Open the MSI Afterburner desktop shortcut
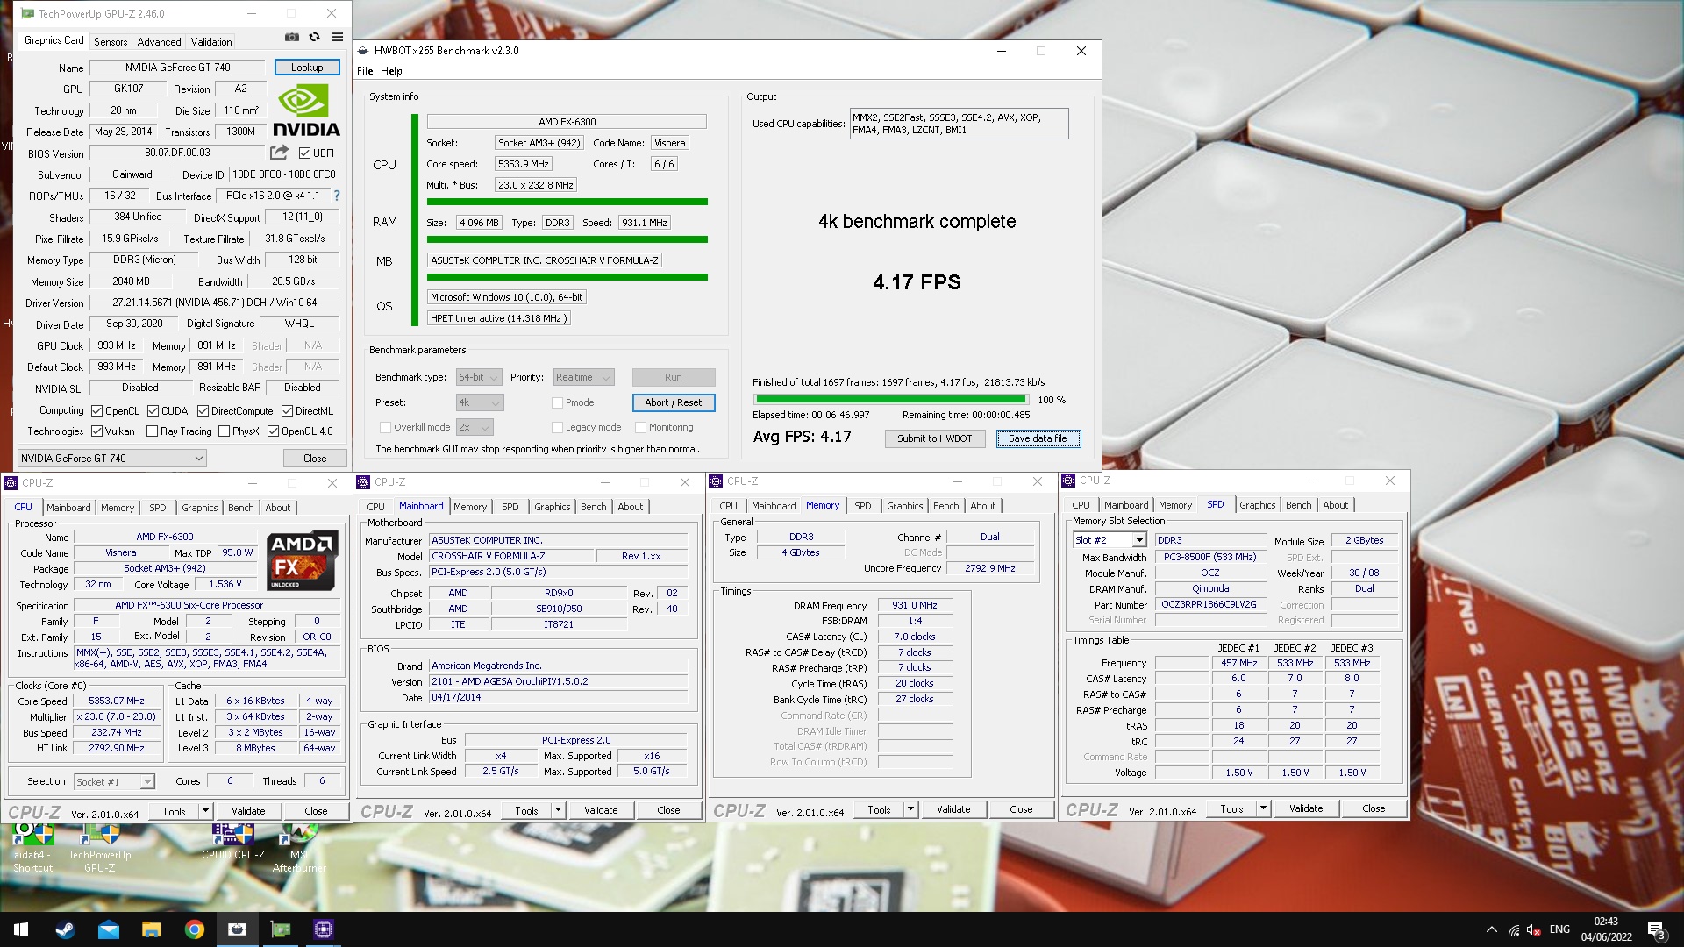Image resolution: width=1684 pixels, height=947 pixels. tap(299, 847)
